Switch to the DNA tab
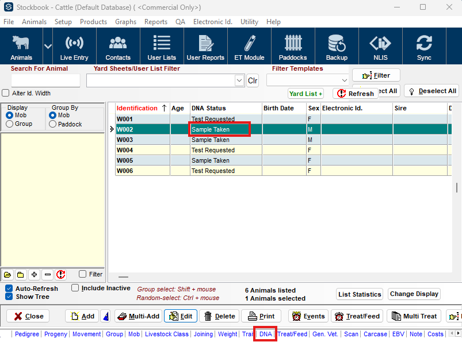 [265, 334]
